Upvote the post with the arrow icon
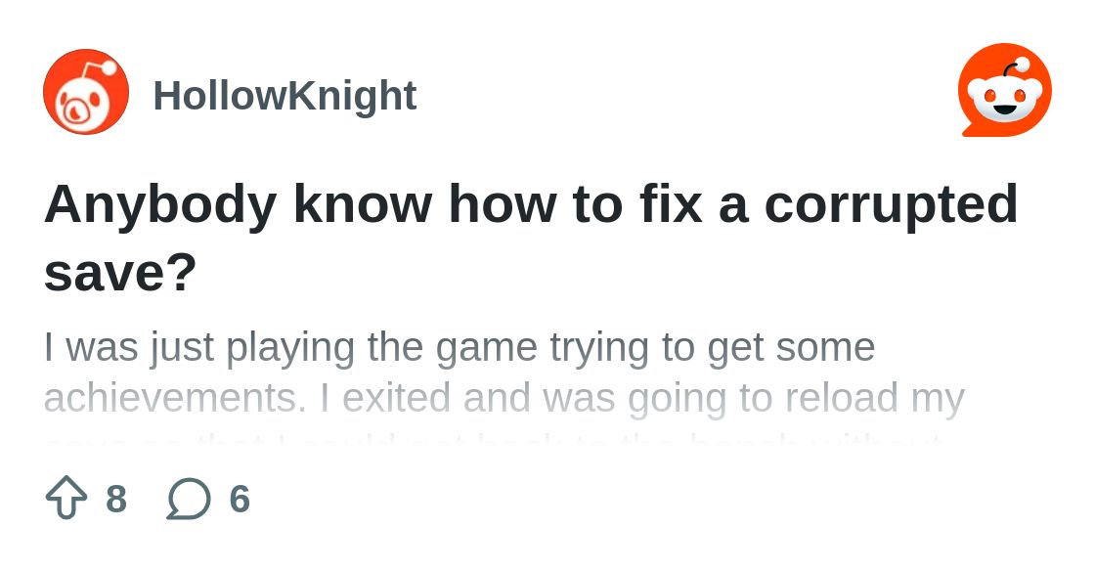 (66, 497)
